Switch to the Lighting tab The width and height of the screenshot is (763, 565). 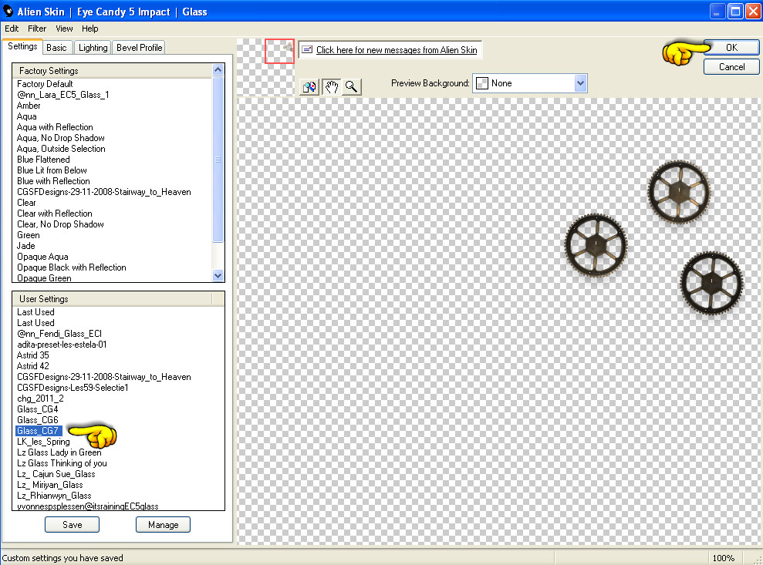93,48
